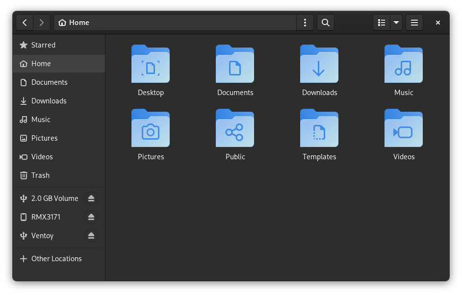Toggle list view layout button

coord(382,23)
